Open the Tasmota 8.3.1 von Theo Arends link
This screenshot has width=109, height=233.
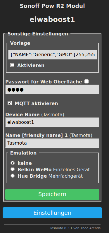click(x=75, y=228)
